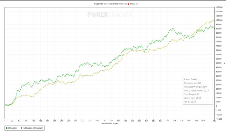Image resolution: width=226 pixels, height=133 pixels.
Task: Click the 838 x-axis tick label
Action: tap(196, 121)
